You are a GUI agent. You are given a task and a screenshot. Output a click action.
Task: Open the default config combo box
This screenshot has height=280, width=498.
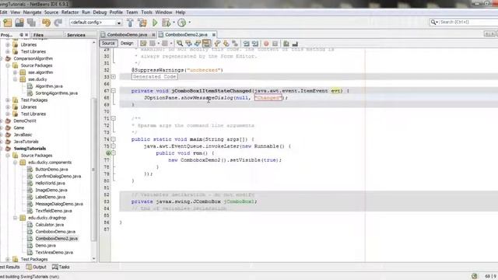coord(96,23)
